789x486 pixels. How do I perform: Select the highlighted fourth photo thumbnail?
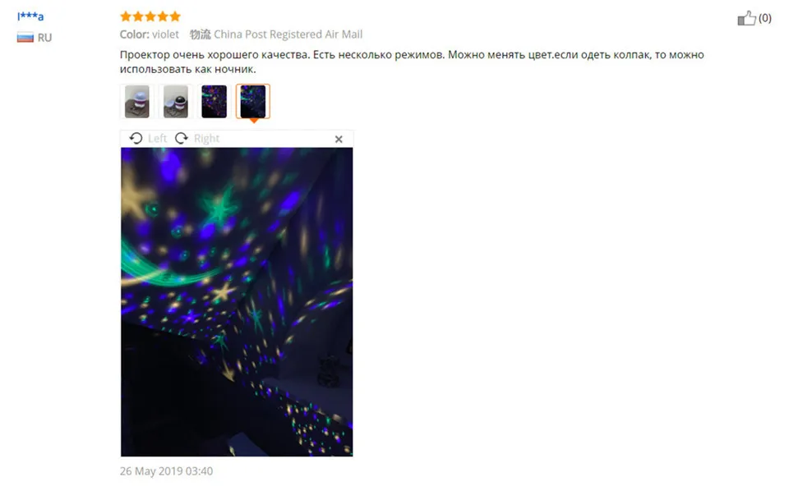coord(253,102)
